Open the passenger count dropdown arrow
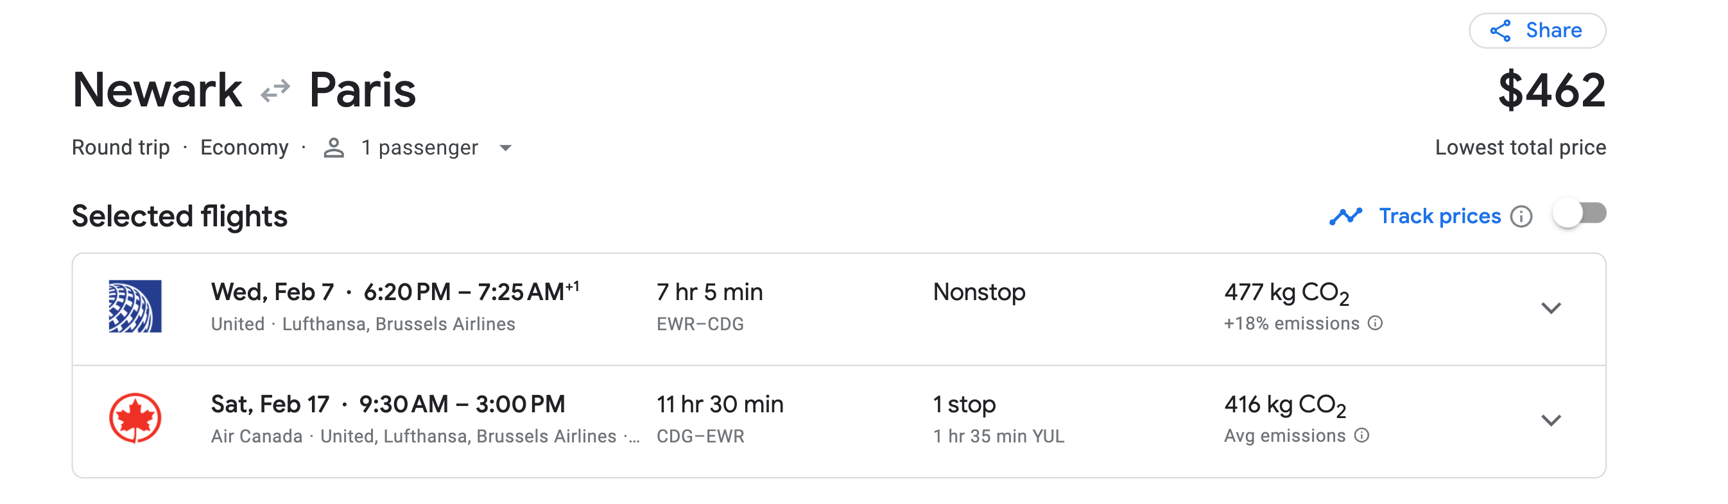1728x504 pixels. coord(505,148)
